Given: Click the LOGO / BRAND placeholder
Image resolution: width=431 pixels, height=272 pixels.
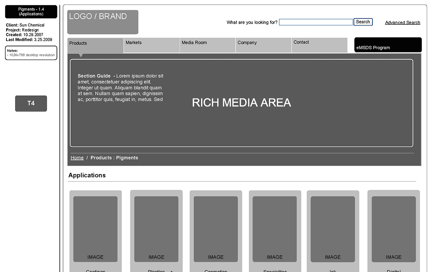Looking at the screenshot, I should pyautogui.click(x=103, y=22).
